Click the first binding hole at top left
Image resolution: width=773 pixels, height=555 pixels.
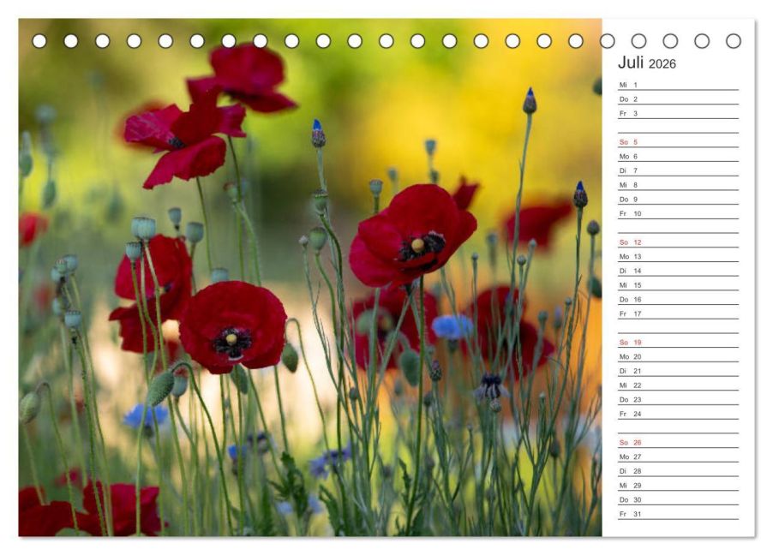point(39,41)
